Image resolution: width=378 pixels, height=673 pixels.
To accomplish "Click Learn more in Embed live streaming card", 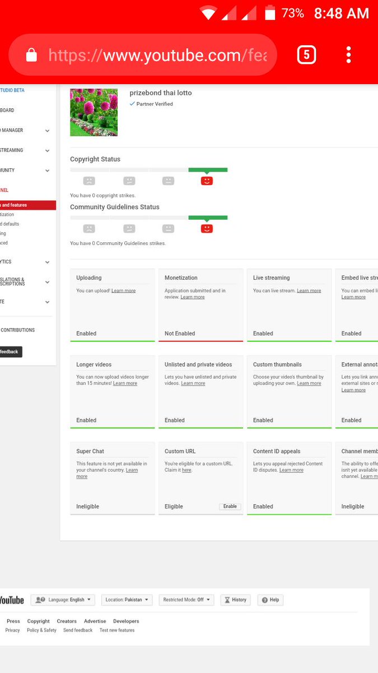I will (x=353, y=297).
